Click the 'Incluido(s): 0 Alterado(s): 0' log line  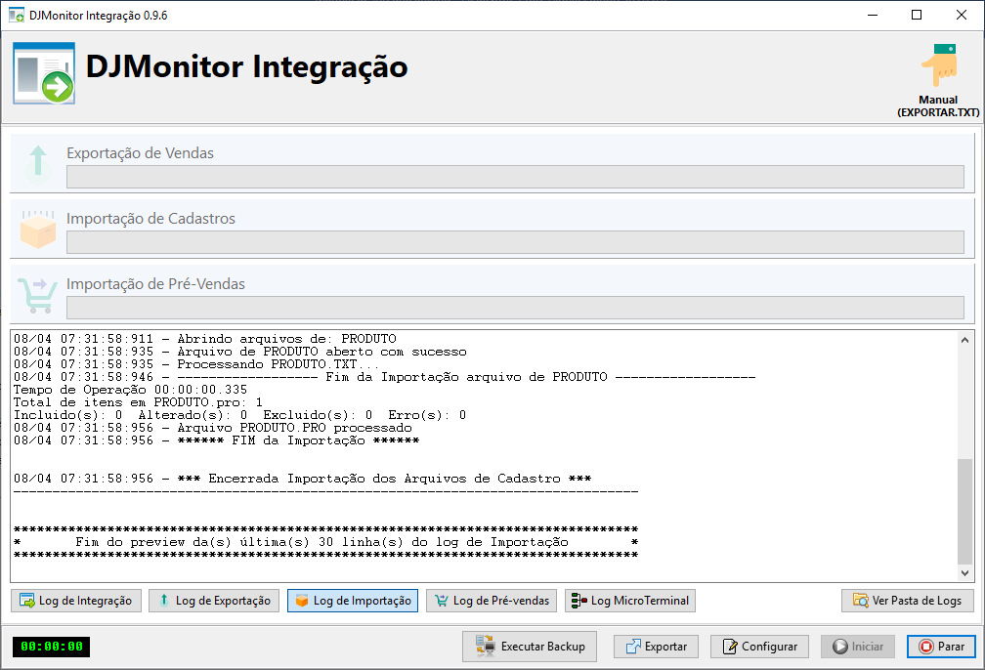(x=240, y=415)
